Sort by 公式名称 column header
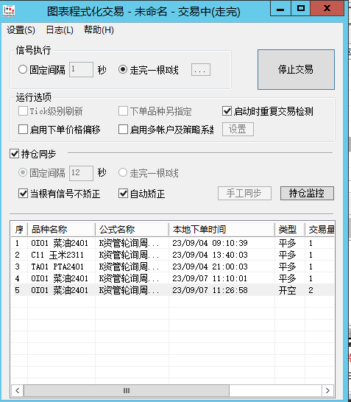 [x=132, y=230]
